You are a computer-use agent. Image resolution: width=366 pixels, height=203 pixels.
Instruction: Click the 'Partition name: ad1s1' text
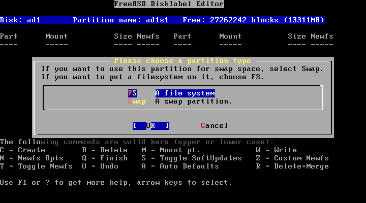(x=121, y=20)
